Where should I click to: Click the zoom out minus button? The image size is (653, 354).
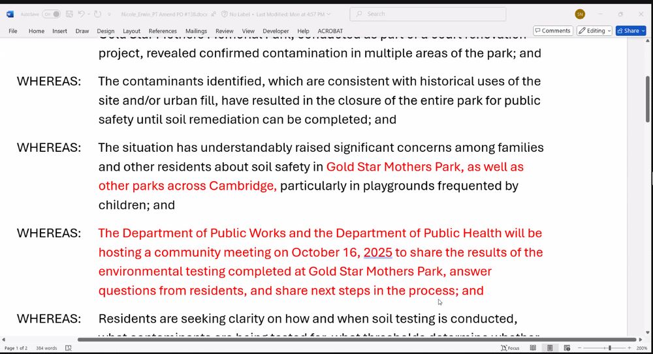coord(579,348)
